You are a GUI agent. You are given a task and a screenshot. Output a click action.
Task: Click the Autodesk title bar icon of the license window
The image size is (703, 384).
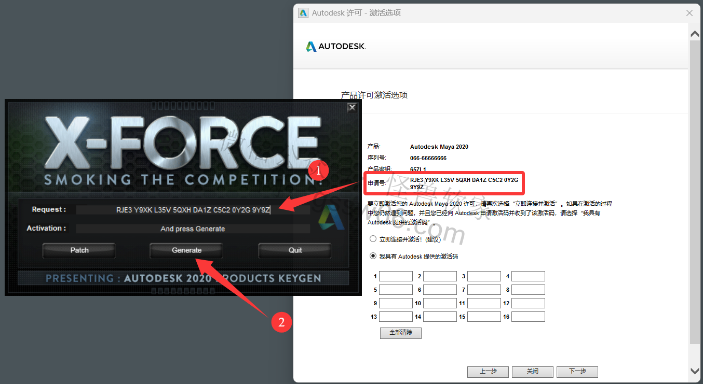click(x=303, y=13)
